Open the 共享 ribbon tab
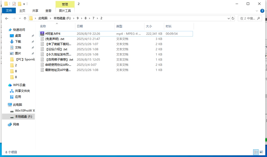 click(x=35, y=11)
